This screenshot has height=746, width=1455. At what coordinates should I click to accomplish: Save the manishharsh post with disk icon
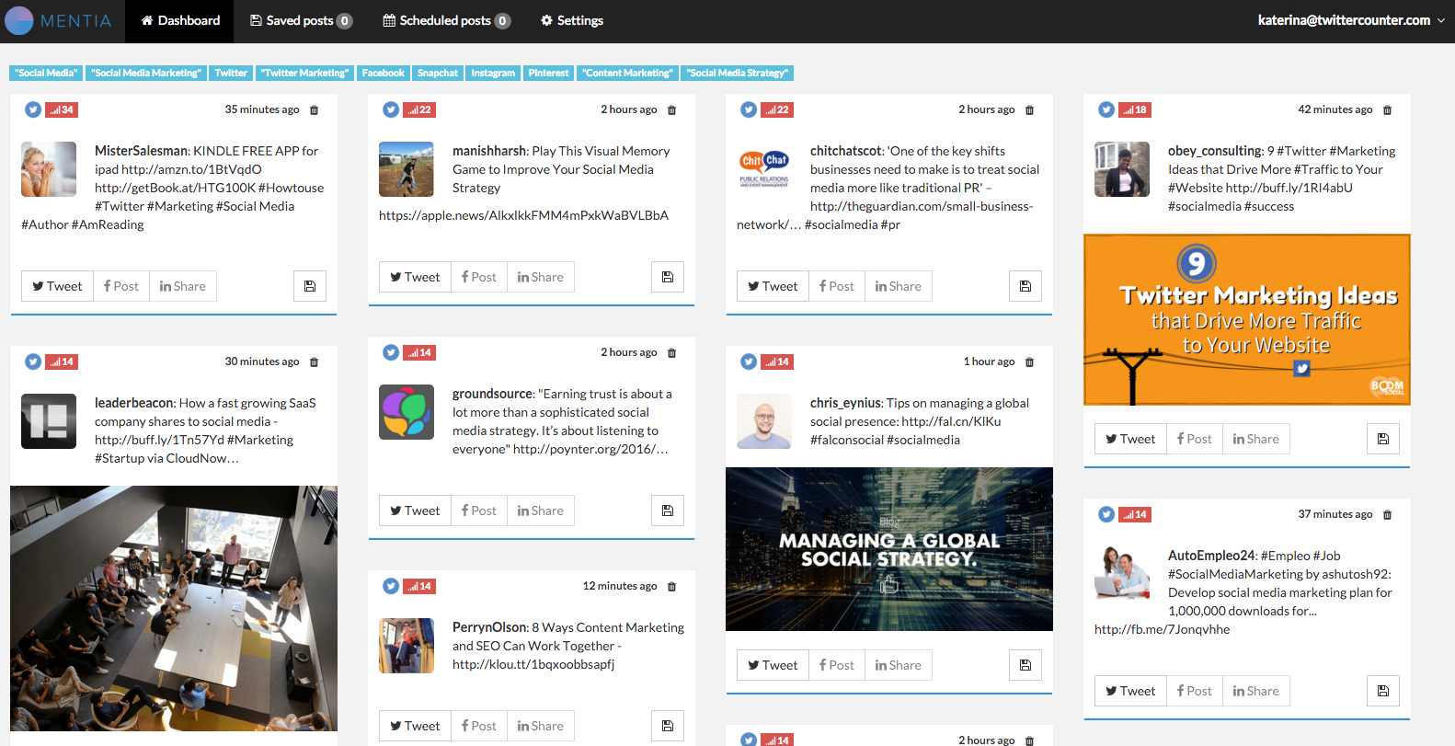(x=668, y=277)
